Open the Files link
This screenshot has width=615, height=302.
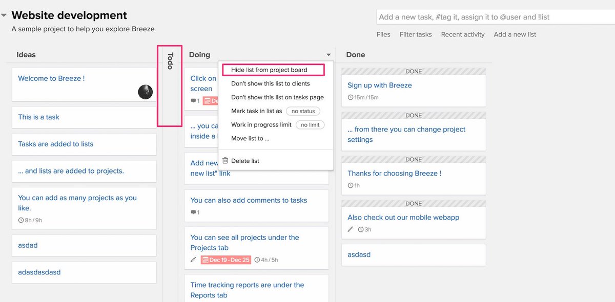pyautogui.click(x=383, y=34)
